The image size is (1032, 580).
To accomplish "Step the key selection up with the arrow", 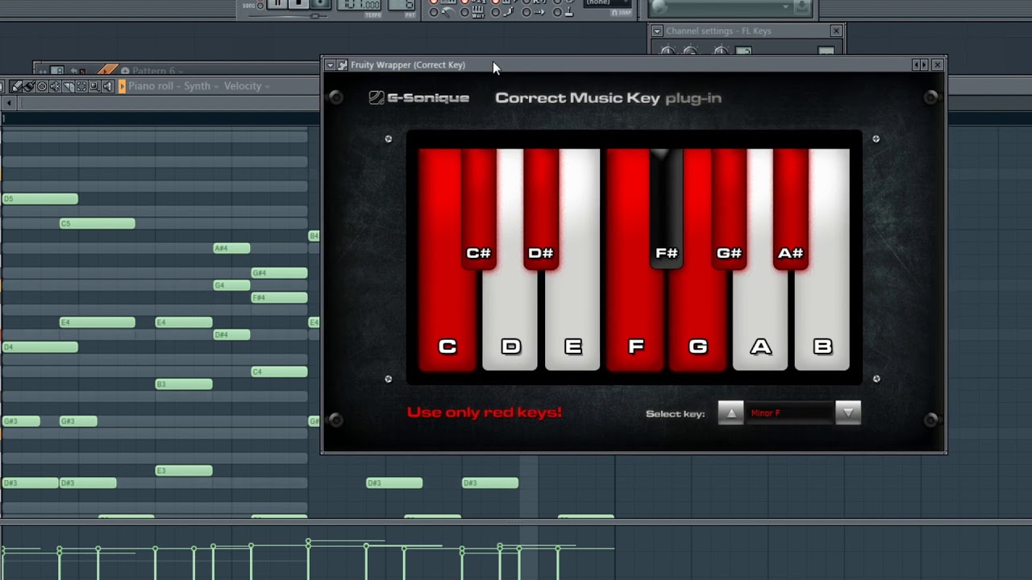I will (730, 413).
